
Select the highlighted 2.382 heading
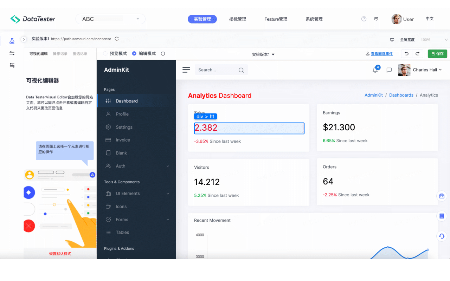[249, 128]
